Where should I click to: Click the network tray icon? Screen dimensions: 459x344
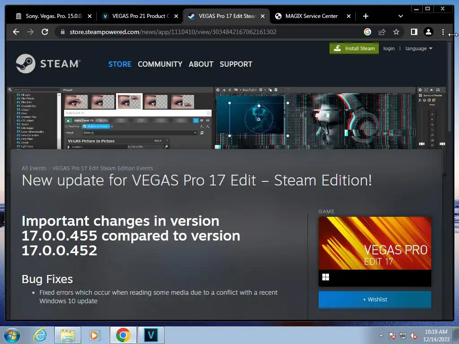403,336
